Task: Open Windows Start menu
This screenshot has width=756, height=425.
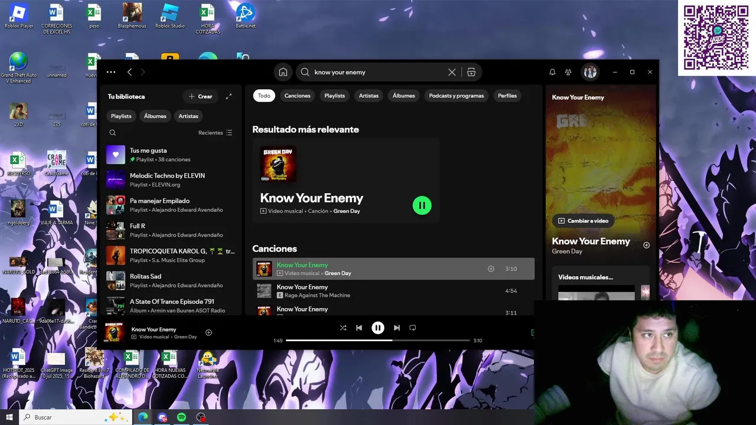Action: coord(9,417)
